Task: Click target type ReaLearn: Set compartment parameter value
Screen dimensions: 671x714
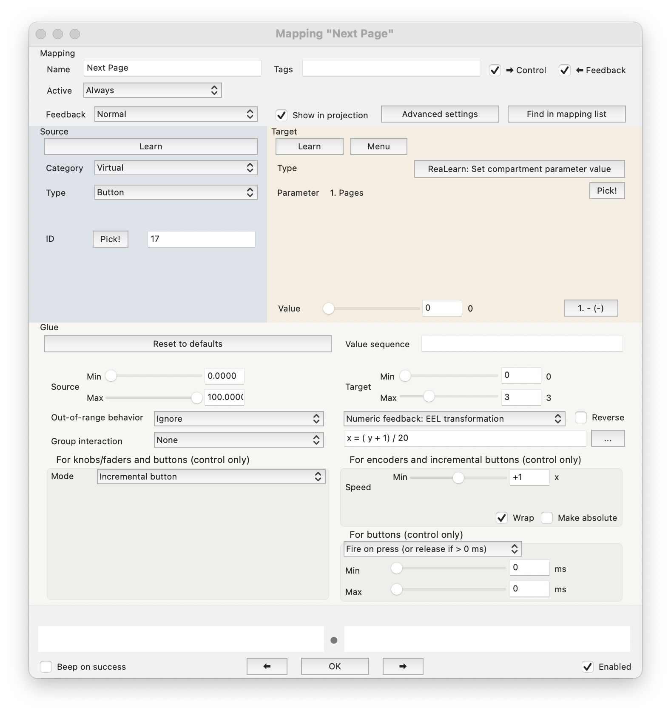Action: coord(519,169)
